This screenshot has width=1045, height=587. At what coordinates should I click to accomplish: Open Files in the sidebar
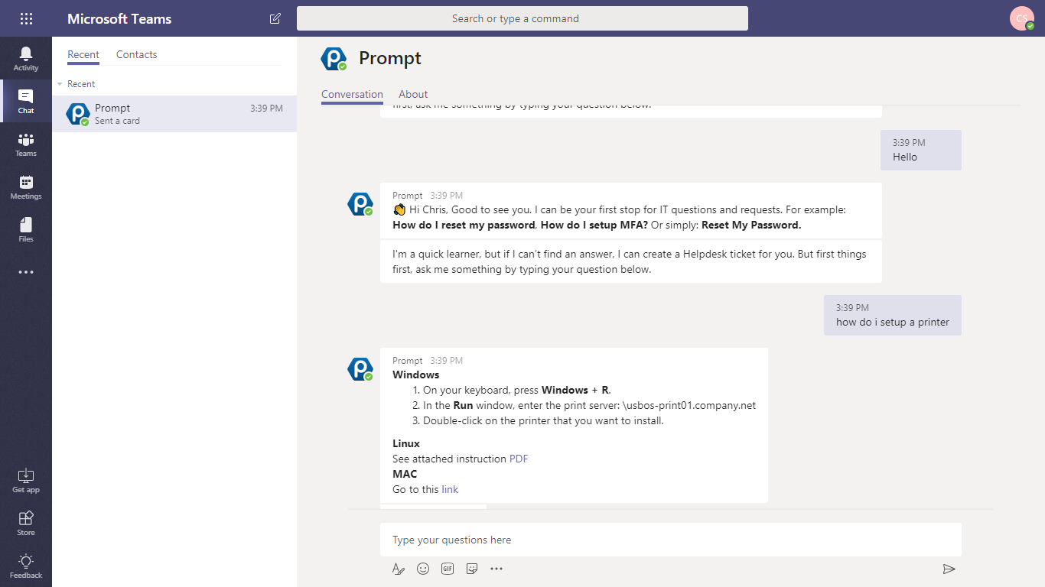point(26,229)
